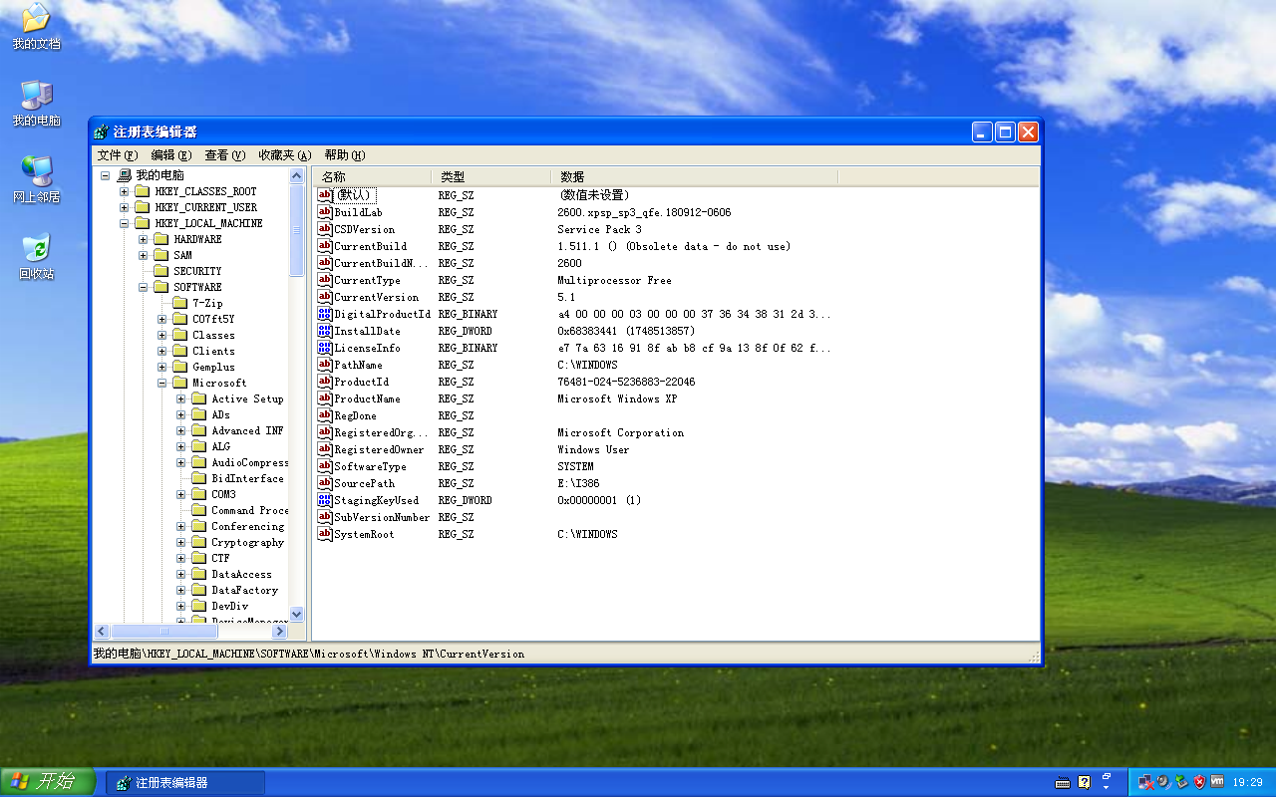Click the language bar restore icon
This screenshot has width=1276, height=797.
1107,776
